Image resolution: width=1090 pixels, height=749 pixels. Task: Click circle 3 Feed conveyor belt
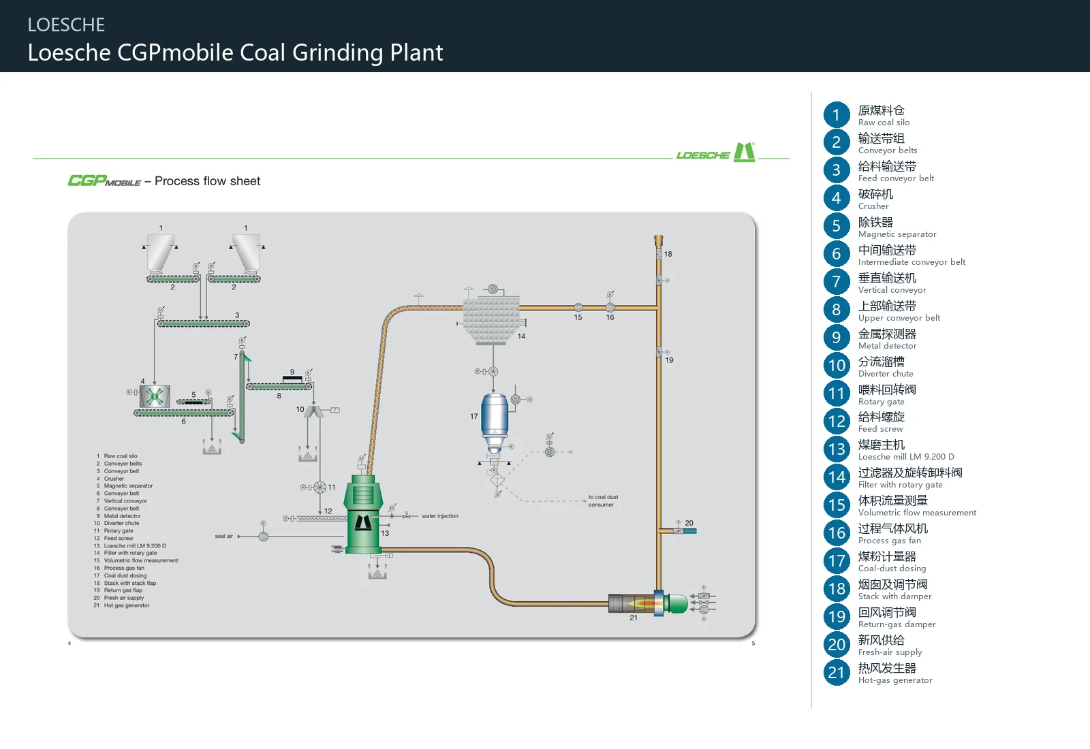pyautogui.click(x=837, y=171)
